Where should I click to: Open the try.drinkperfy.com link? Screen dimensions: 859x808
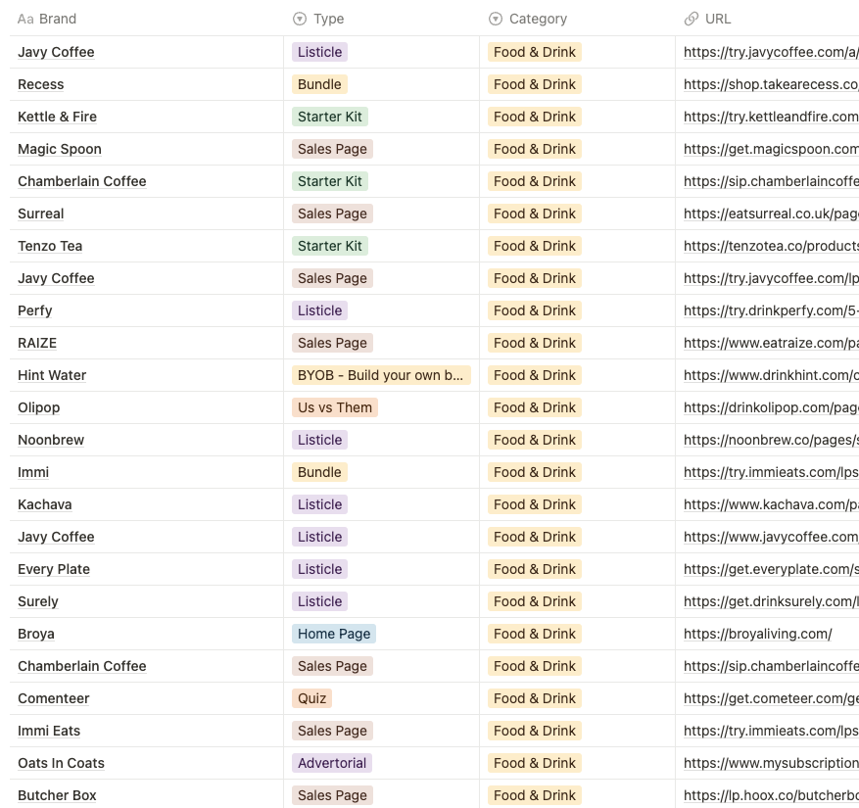point(771,310)
